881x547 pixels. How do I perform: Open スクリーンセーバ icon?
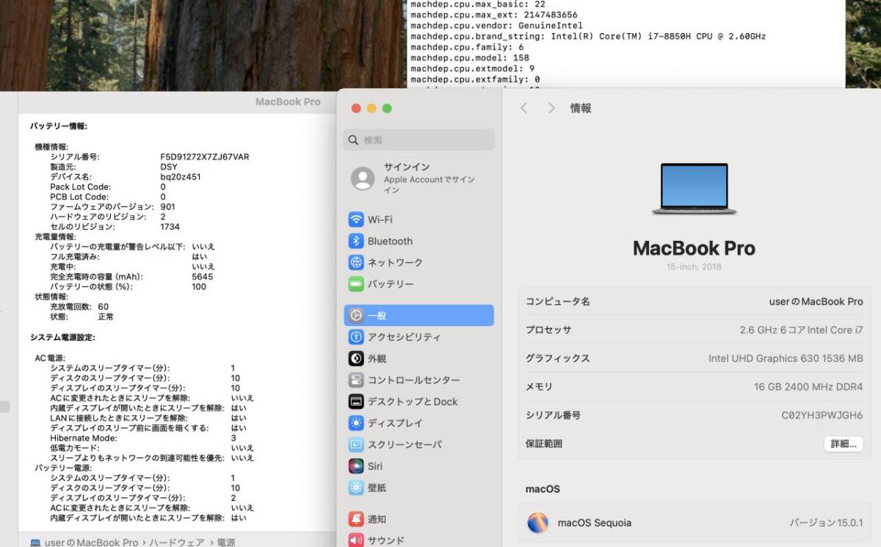(356, 444)
